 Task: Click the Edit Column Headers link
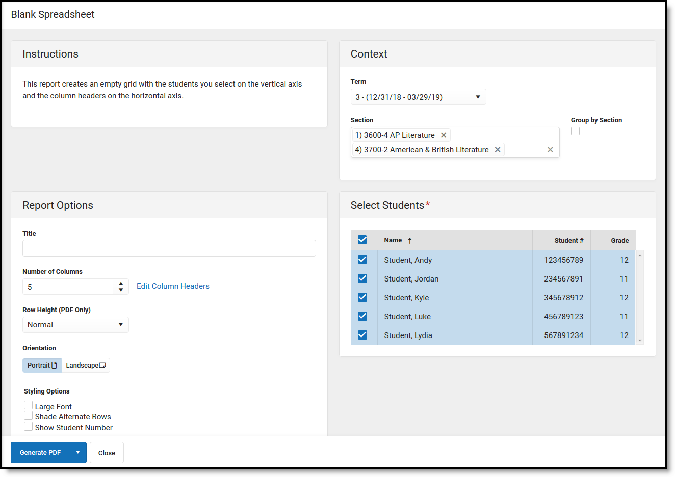pyautogui.click(x=173, y=286)
